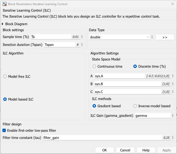The image size is (177, 154).
Task: Click the three-dot menu for Filter time constant
Action: (173, 138)
